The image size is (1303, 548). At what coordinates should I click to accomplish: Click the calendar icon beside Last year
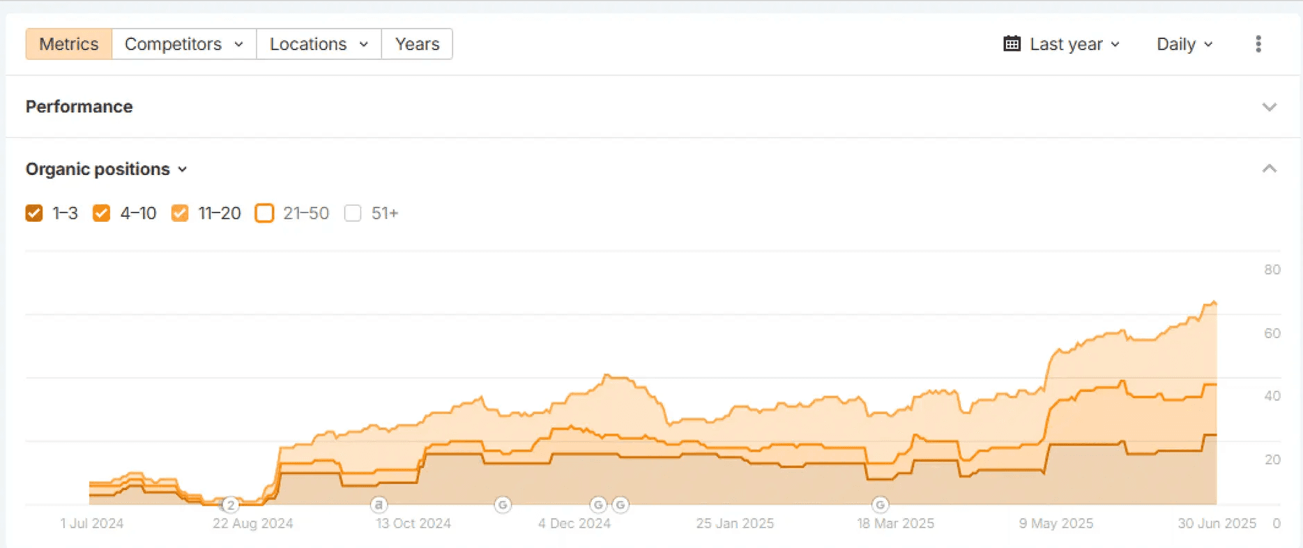(x=1012, y=44)
